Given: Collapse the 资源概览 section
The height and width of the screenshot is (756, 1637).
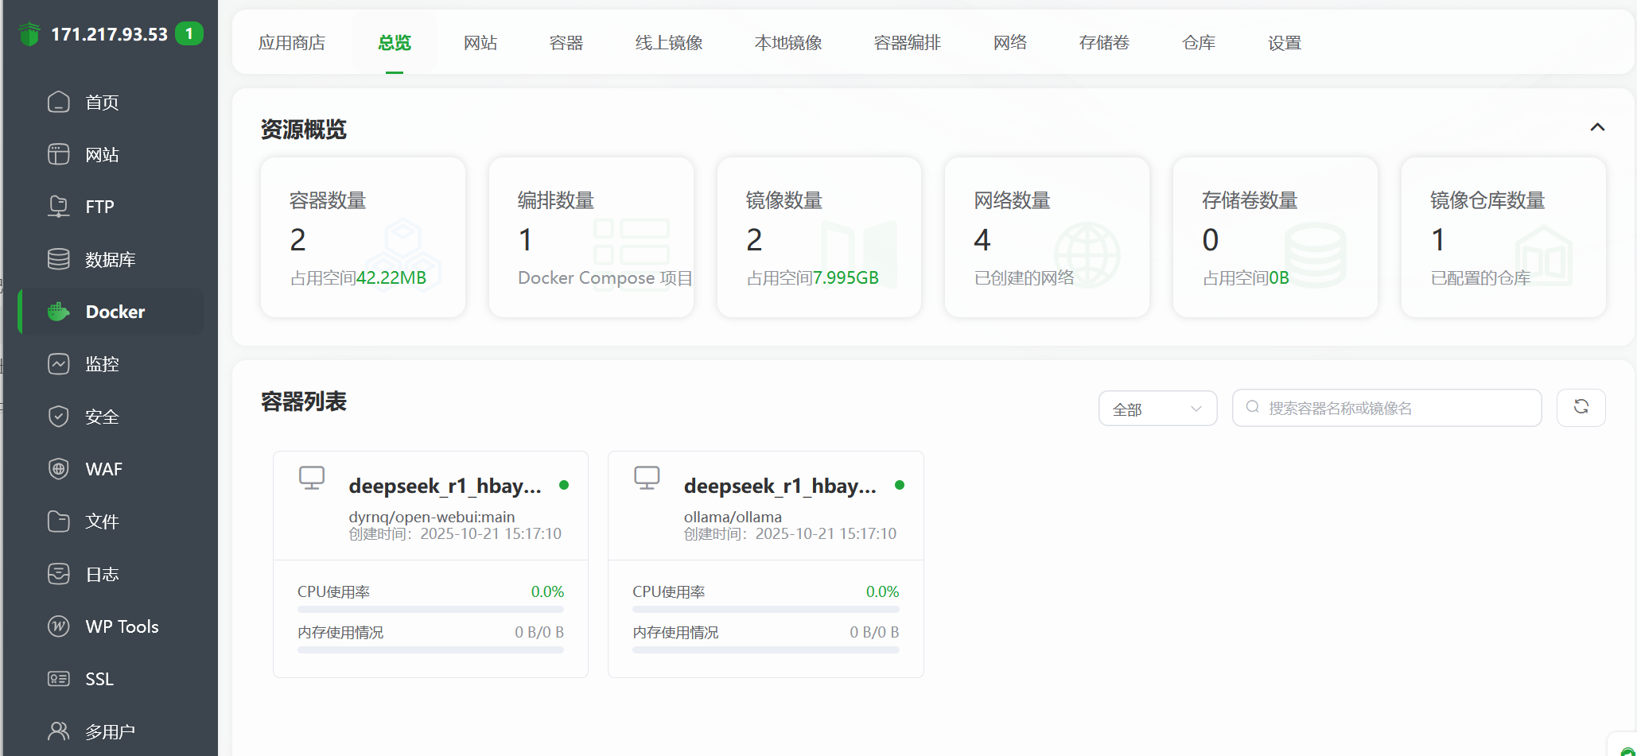Looking at the screenshot, I should 1597,127.
